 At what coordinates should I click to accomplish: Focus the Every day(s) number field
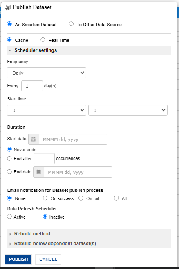pyautogui.click(x=32, y=86)
